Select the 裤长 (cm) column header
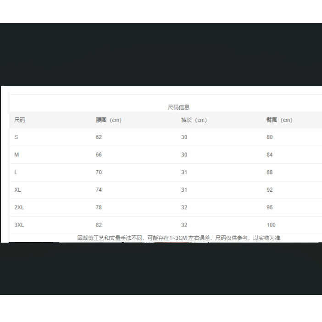The height and width of the screenshot is (322, 322). [x=194, y=120]
